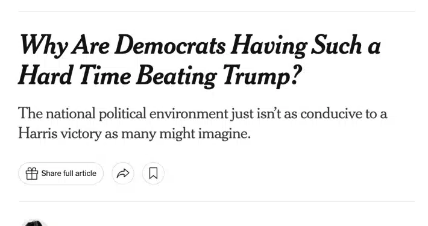Click the word "Having" in the headline
This screenshot has height=226, width=428.
point(269,46)
